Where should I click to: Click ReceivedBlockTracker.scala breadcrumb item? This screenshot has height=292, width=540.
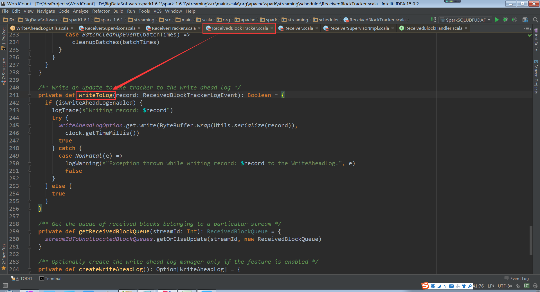click(375, 20)
